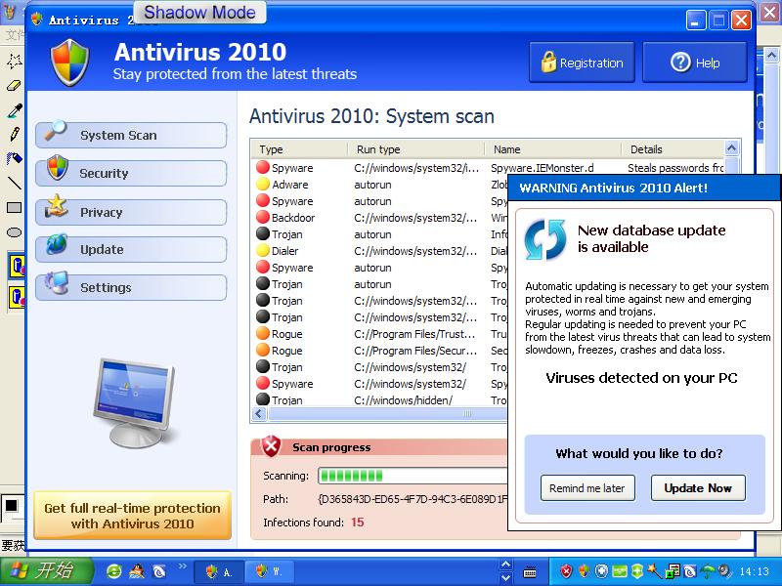Click the computer icon beside Settings
782x586 pixels.
(57, 282)
